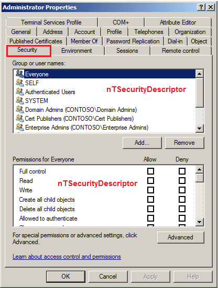Open Advanced security settings

pyautogui.click(x=180, y=237)
